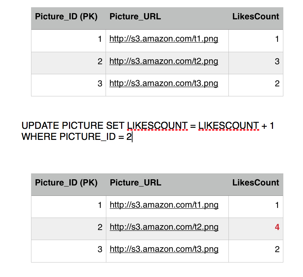Click Picture_ID cell 3 in the second table
This screenshot has height=277, width=303.
coord(100,249)
